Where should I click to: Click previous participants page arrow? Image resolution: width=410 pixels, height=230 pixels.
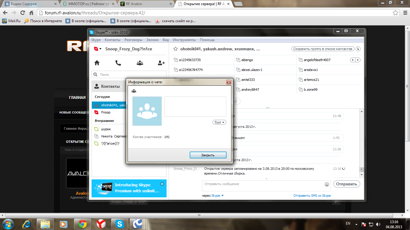pos(353,60)
